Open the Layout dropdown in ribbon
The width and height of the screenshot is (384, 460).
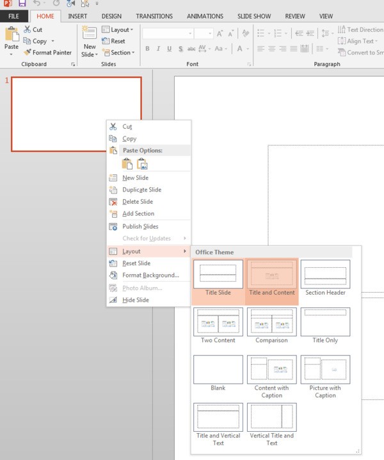pos(118,29)
